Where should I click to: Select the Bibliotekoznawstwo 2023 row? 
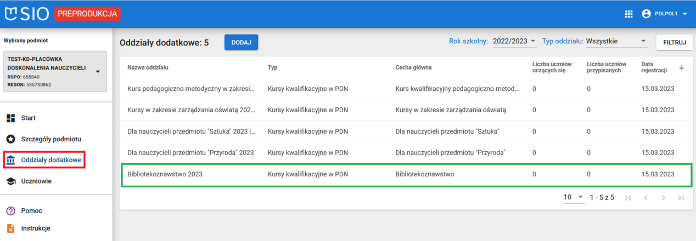(x=406, y=175)
